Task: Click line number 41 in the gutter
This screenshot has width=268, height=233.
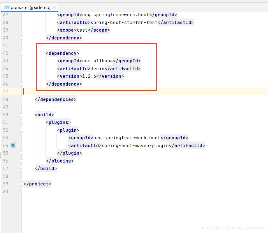Action: [6, 46]
